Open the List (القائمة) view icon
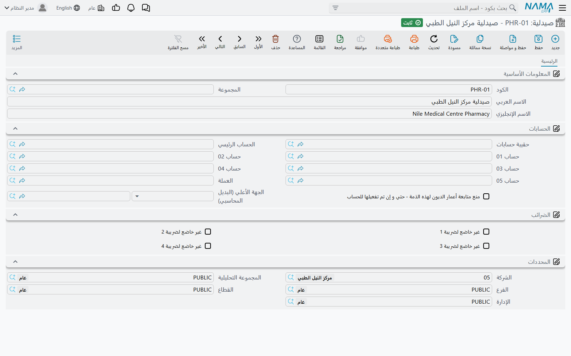The width and height of the screenshot is (571, 356). [319, 39]
